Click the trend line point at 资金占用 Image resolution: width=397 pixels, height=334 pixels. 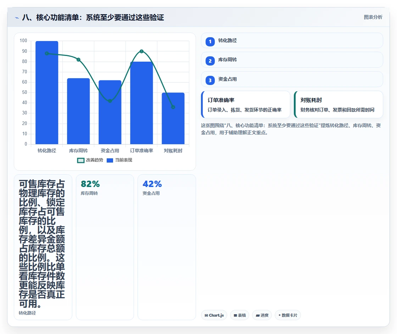point(110,101)
